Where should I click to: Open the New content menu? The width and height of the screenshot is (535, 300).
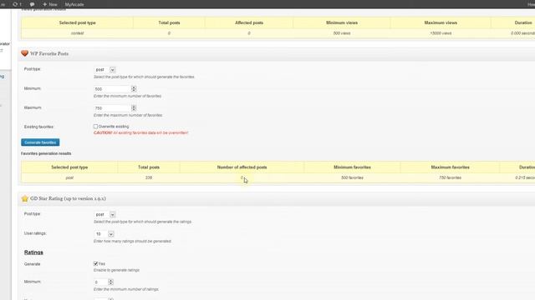(x=50, y=4)
